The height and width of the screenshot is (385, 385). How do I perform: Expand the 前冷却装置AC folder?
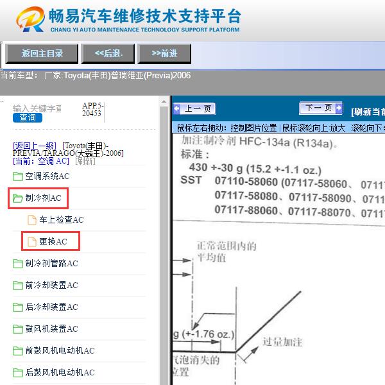(51, 285)
